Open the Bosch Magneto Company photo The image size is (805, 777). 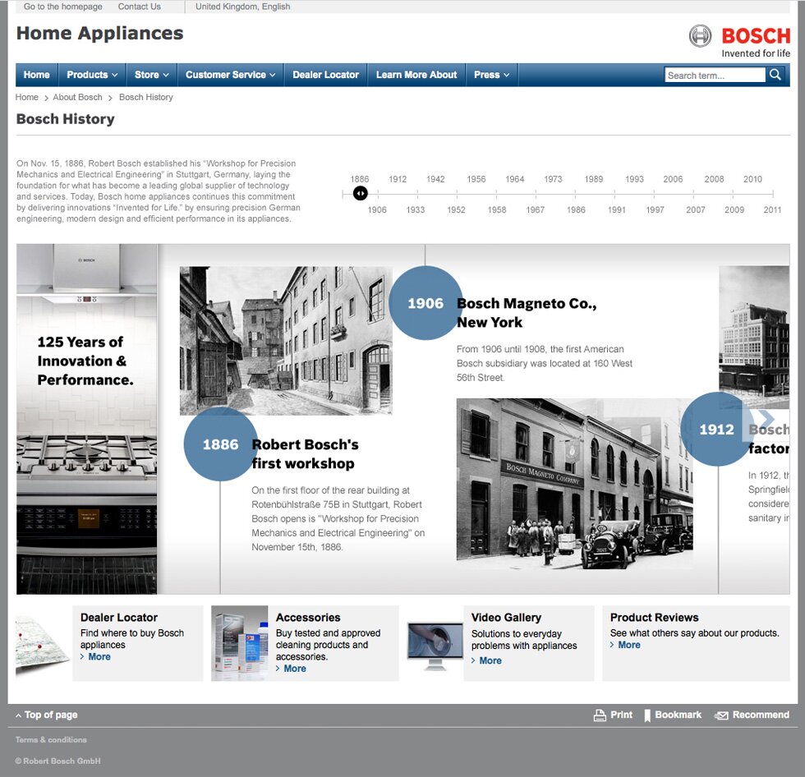click(x=574, y=484)
